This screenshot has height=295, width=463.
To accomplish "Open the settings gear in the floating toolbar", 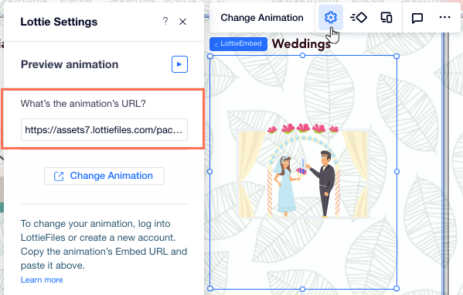I will pos(330,18).
